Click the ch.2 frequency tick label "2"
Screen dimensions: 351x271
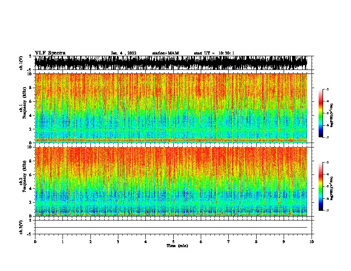tap(31, 202)
